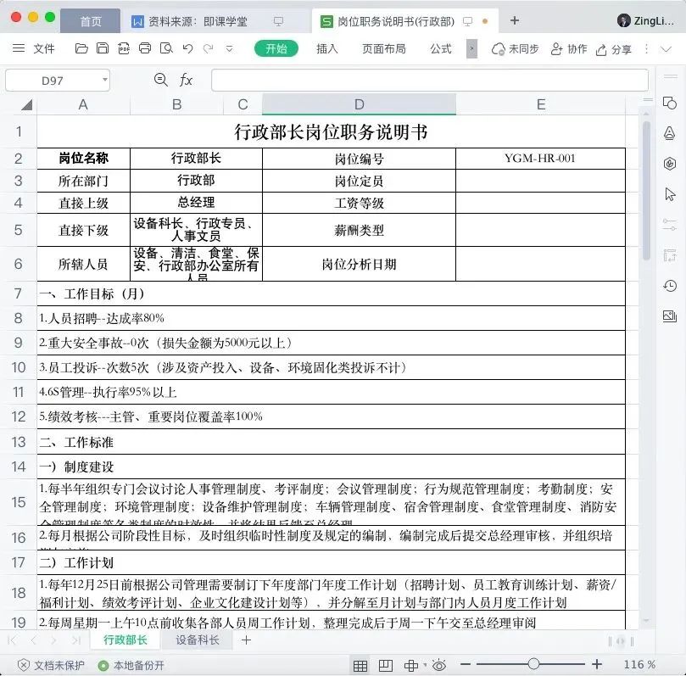Screen dimensions: 686x676
Task: Add a new sheet with plus button
Action: (x=246, y=640)
